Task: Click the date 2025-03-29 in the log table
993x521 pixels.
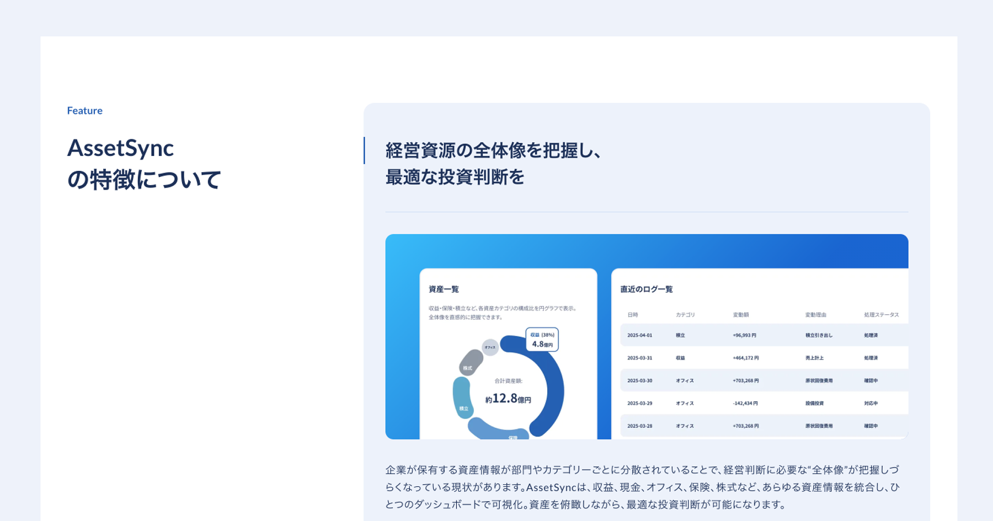Action: pos(639,403)
